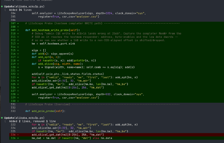
Task: Click the added line 323 "for n in" loop
Action: 85,77
